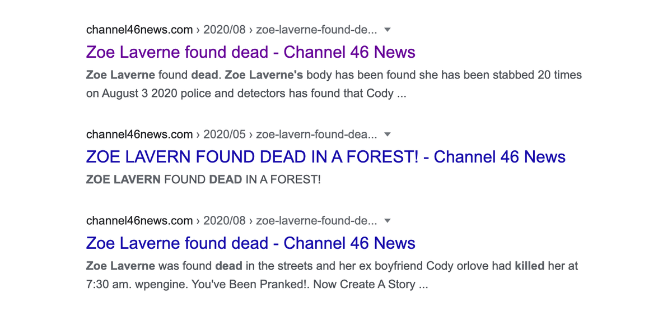Click 2020/08 breadcrumb in the last search result
Image resolution: width=672 pixels, height=315 pixels.
coord(225,221)
